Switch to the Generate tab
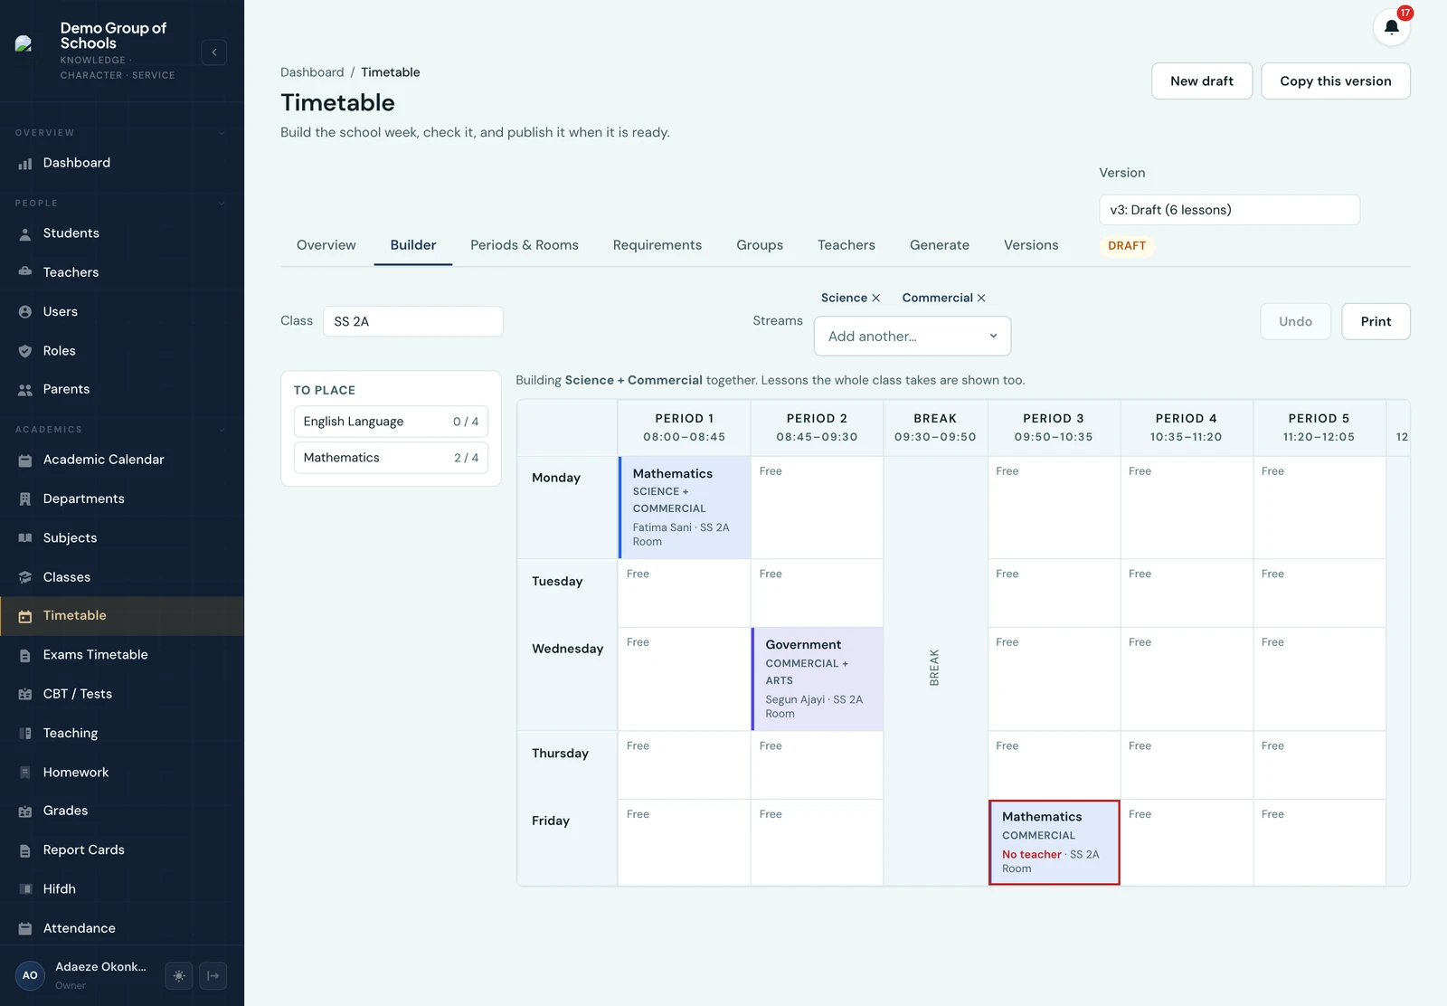 pos(939,245)
